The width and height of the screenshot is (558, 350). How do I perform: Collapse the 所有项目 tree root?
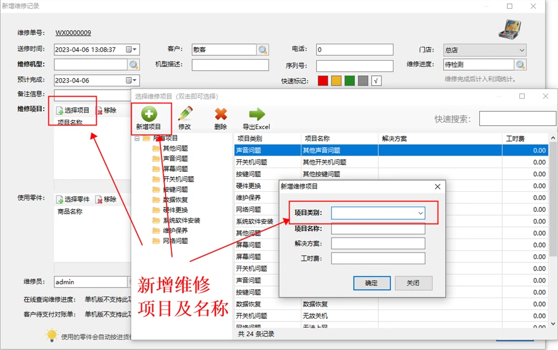(x=137, y=138)
